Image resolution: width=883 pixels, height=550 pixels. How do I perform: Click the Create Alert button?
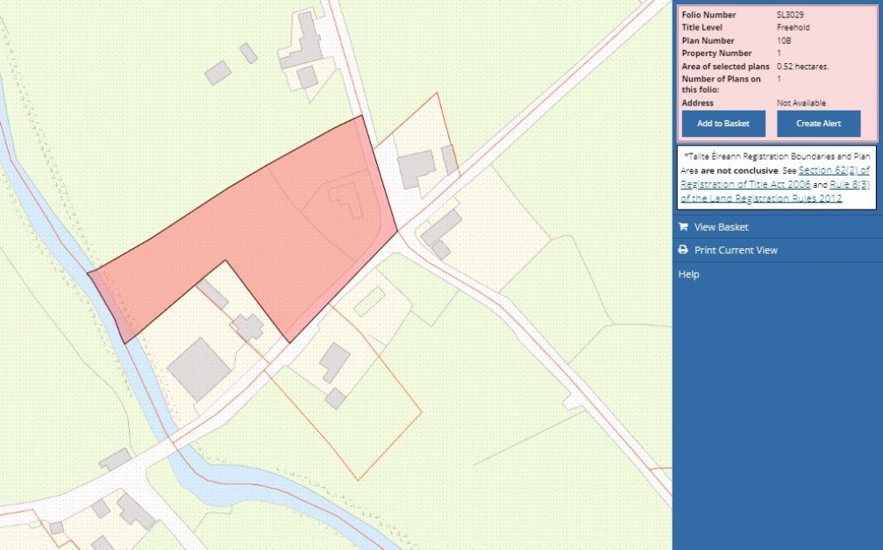pos(818,124)
